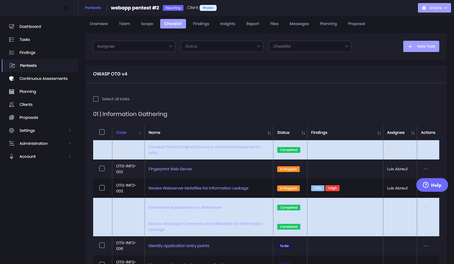Sort the table by Assignee column

pos(413,133)
